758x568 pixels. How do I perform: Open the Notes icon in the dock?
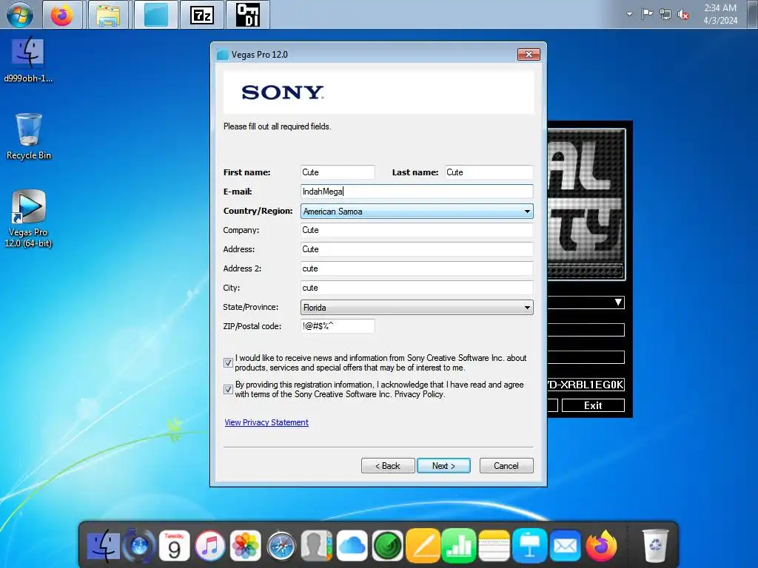click(494, 547)
